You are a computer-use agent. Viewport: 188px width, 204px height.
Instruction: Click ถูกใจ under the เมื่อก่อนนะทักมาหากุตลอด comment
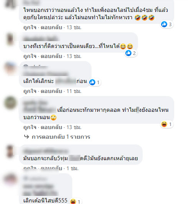30,127
